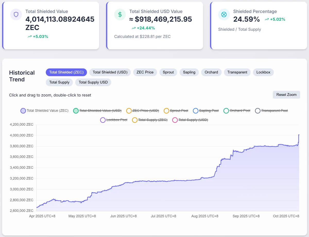Click the trend arrow beside +24.44%
This screenshot has width=309, height=237.
(x=133, y=28)
